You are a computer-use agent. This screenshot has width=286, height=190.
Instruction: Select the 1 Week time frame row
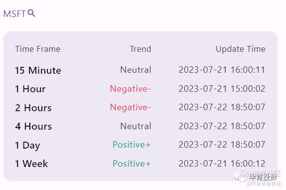[140, 164]
